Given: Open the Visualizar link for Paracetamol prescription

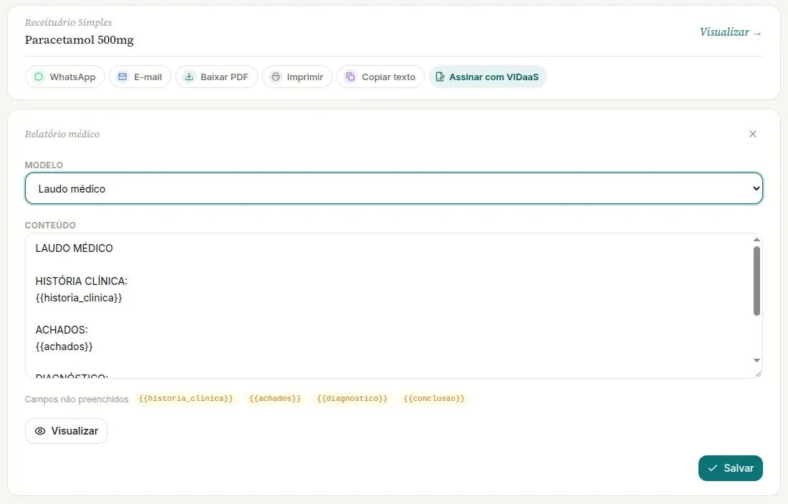Looking at the screenshot, I should 731,32.
